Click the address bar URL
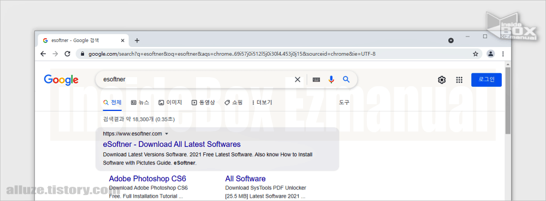The image size is (546, 201). pos(232,54)
